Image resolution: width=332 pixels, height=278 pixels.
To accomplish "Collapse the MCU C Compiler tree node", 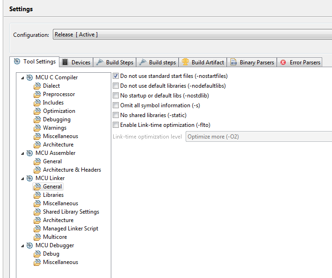I will 22,78.
